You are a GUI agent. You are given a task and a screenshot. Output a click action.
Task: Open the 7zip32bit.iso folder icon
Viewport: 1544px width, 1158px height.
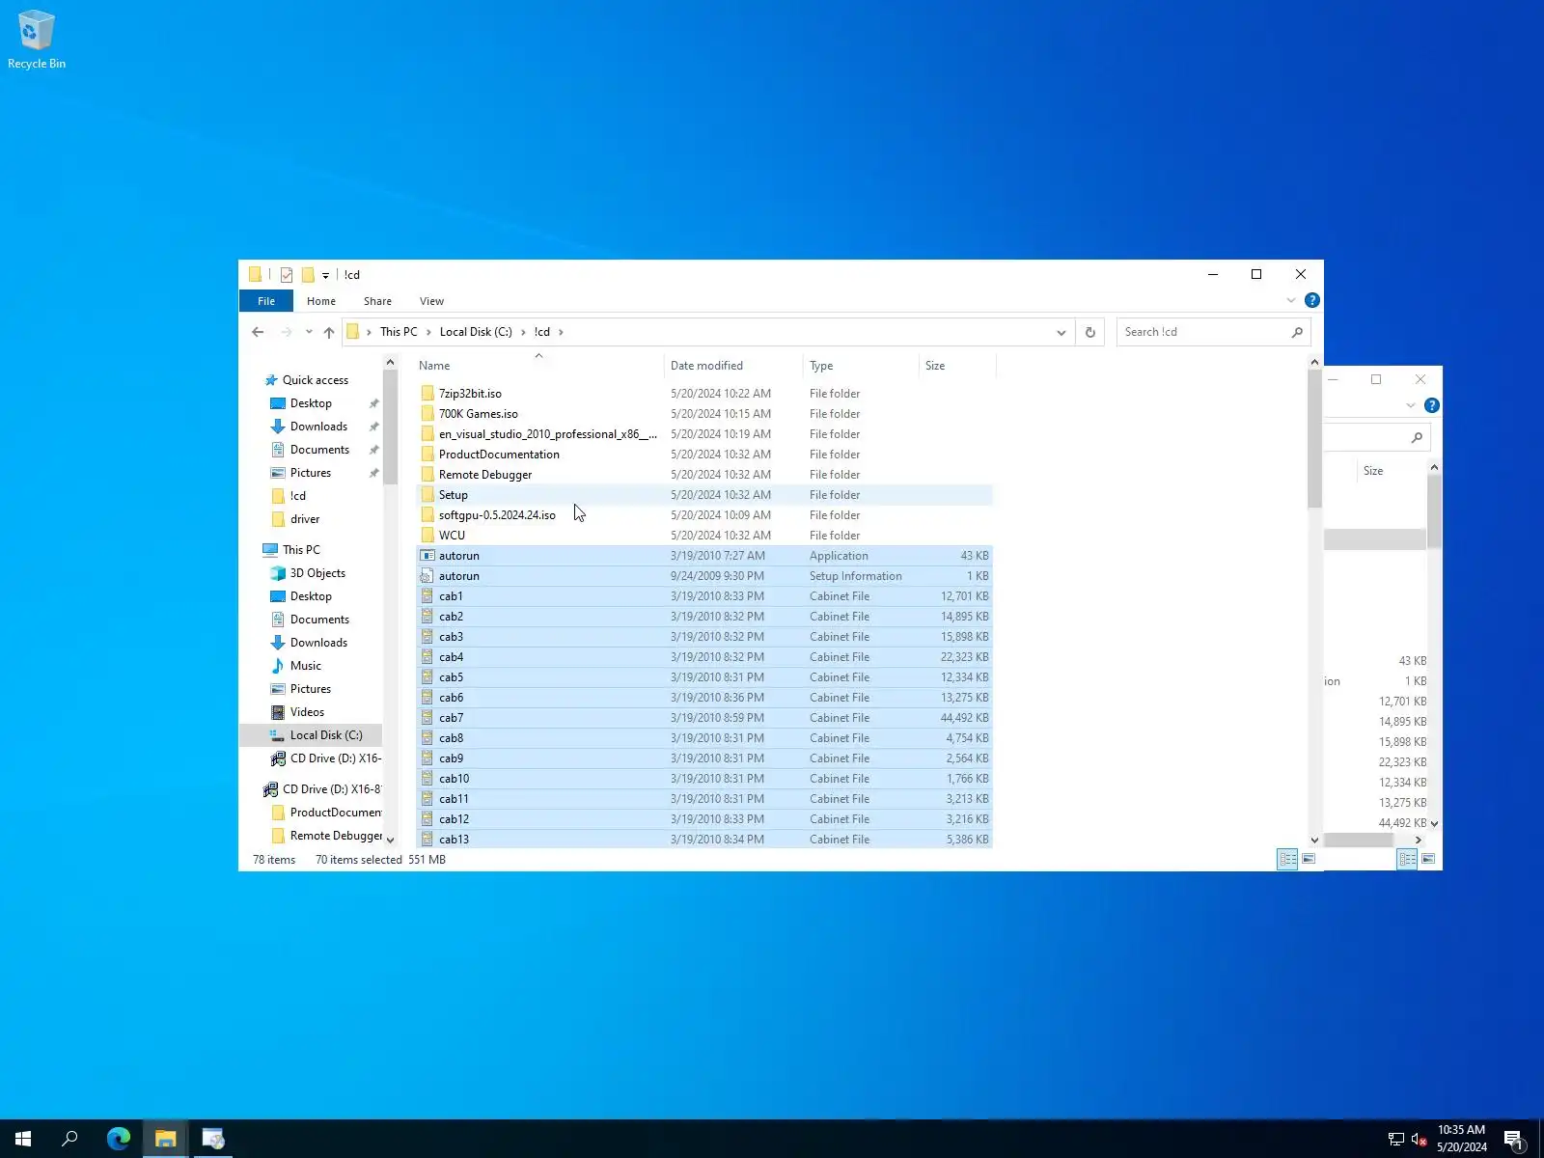(x=427, y=394)
